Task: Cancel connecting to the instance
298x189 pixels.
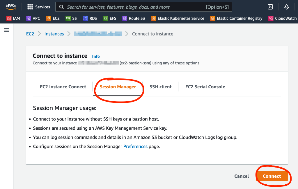Action: tap(241, 176)
